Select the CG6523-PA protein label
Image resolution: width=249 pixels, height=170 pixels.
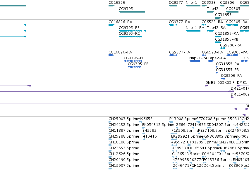click(x=212, y=52)
